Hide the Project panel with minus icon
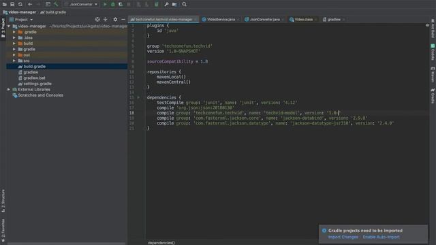The image size is (436, 245). (123, 20)
